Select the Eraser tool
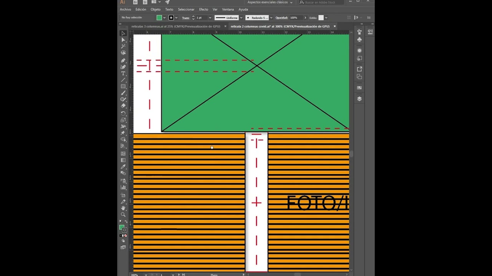This screenshot has height=276, width=492. tap(123, 106)
